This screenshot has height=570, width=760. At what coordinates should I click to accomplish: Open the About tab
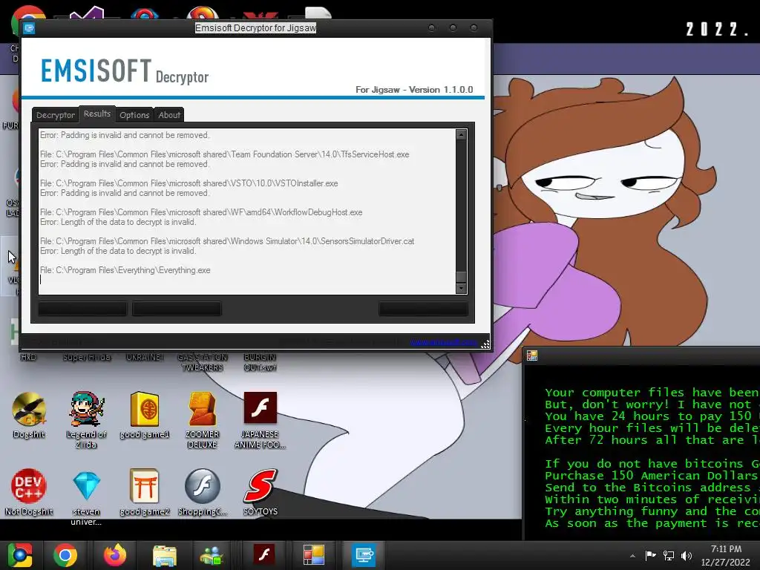[169, 115]
